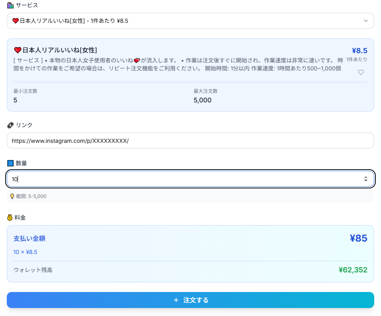Click the shopping bag icon beside サービス
This screenshot has width=381, height=316.
click(10, 6)
